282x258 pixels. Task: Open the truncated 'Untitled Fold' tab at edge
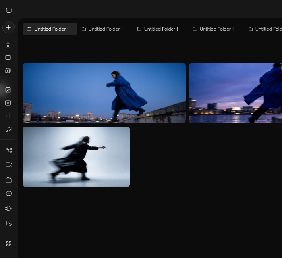(x=265, y=29)
